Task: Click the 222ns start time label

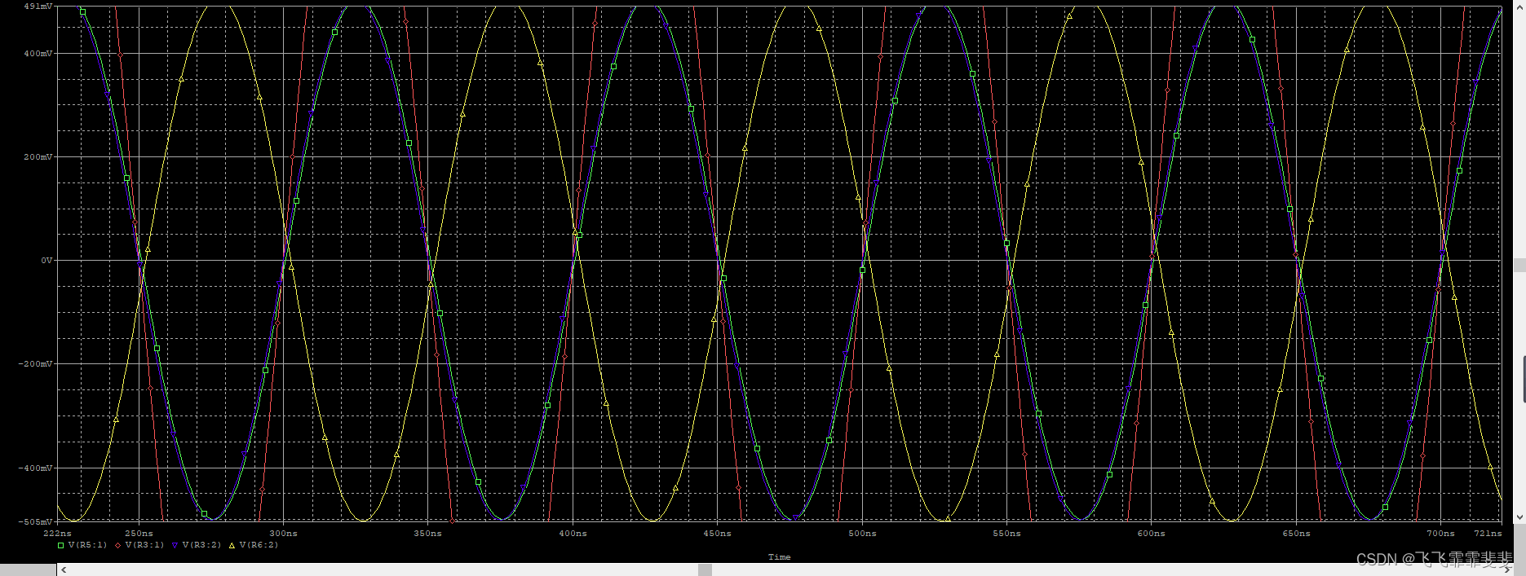Action: [57, 534]
